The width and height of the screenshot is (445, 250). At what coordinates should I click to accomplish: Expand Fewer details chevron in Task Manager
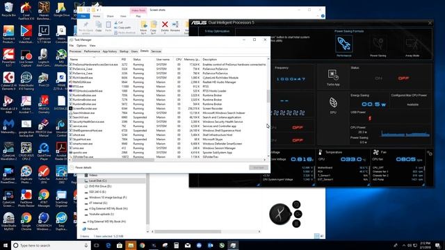tap(72, 167)
